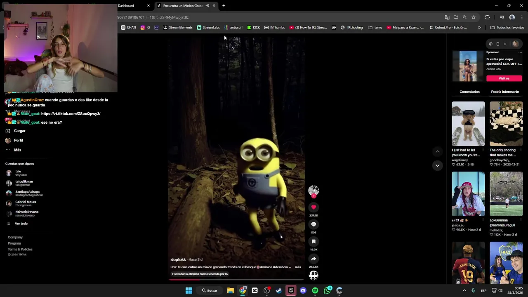
Task: Open the snow dog video thumbnail
Action: point(468,124)
